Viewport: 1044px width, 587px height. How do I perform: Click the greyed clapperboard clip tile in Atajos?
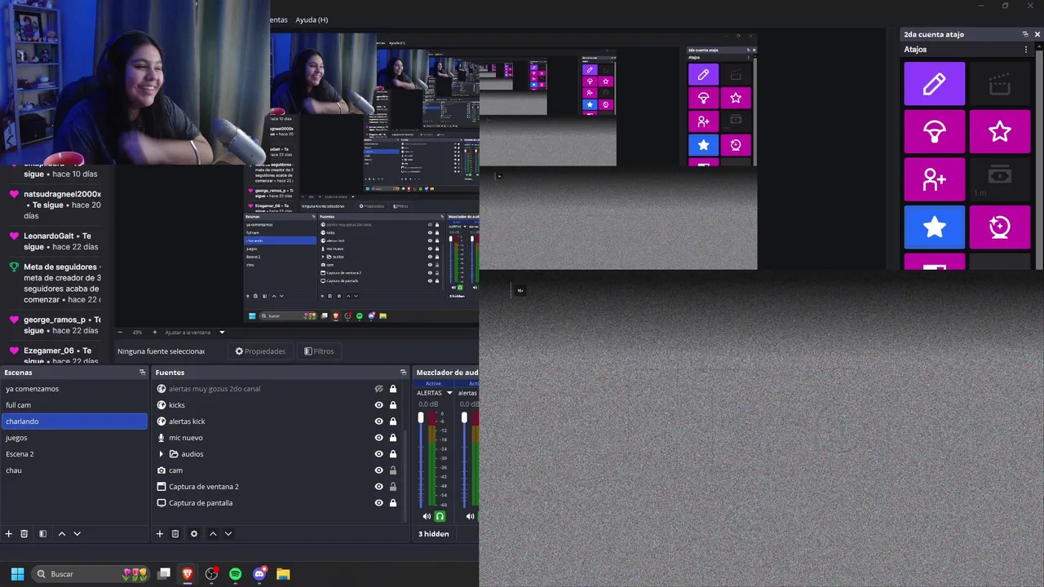tap(1000, 83)
